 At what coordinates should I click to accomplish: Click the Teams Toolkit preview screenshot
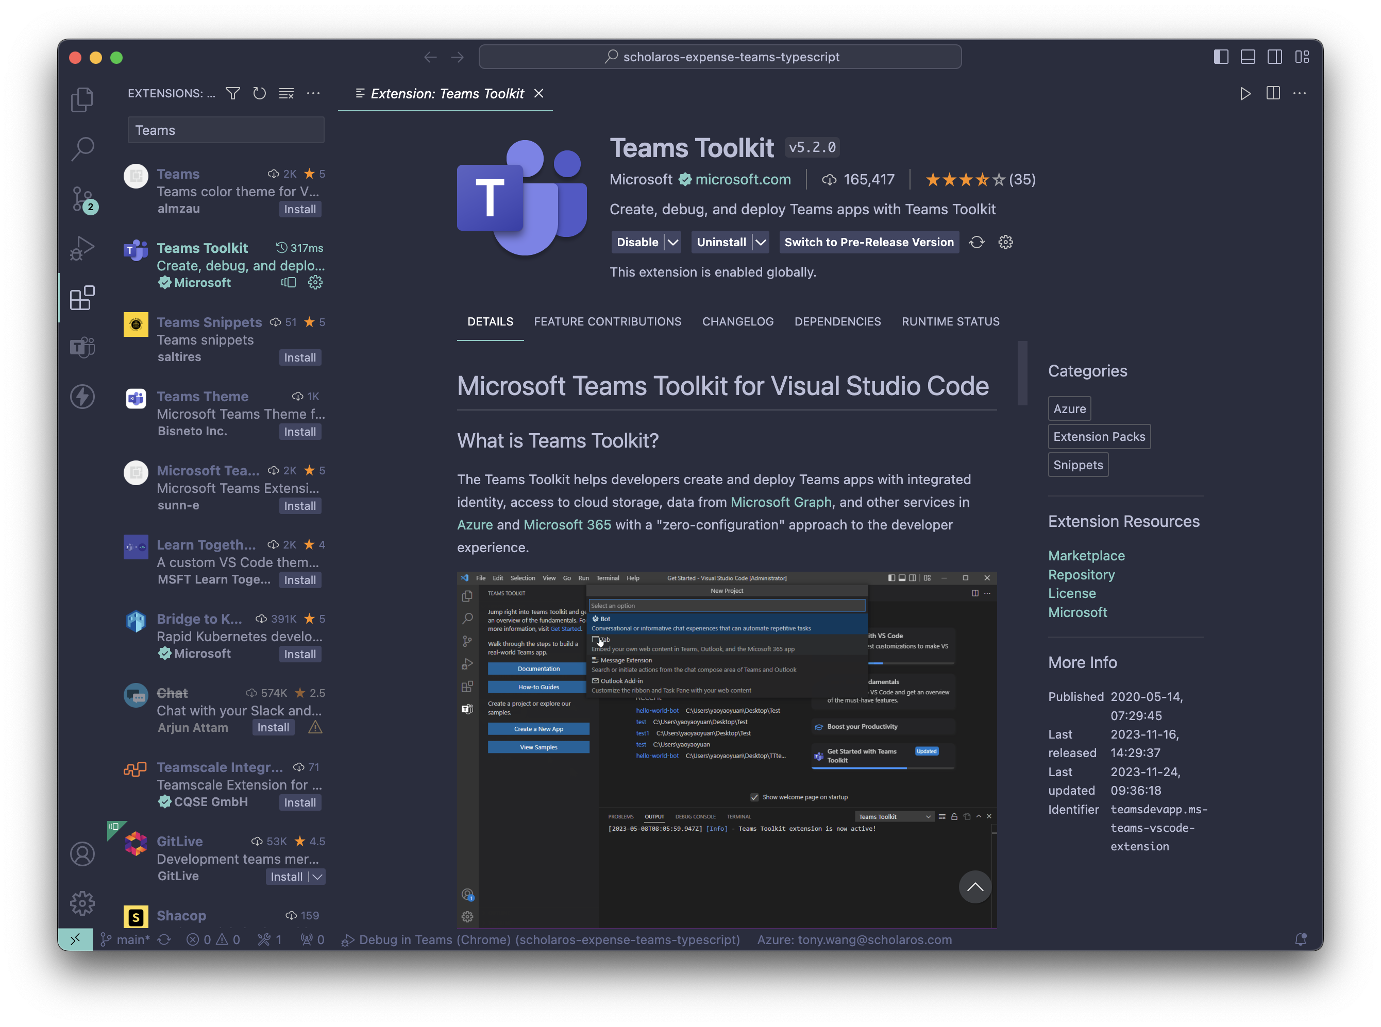(727, 749)
